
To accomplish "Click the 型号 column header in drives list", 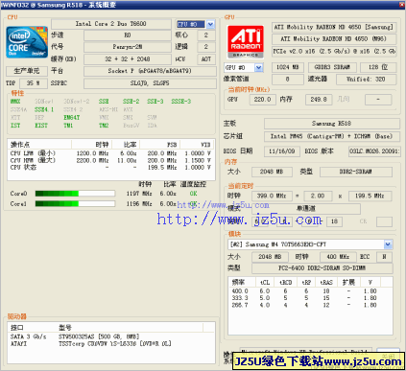I will coord(130,328).
